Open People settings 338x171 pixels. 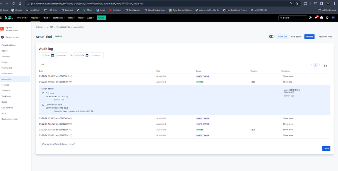click(x=4, y=62)
